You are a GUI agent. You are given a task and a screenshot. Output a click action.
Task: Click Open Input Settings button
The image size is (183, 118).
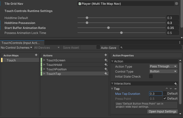coord(163,112)
